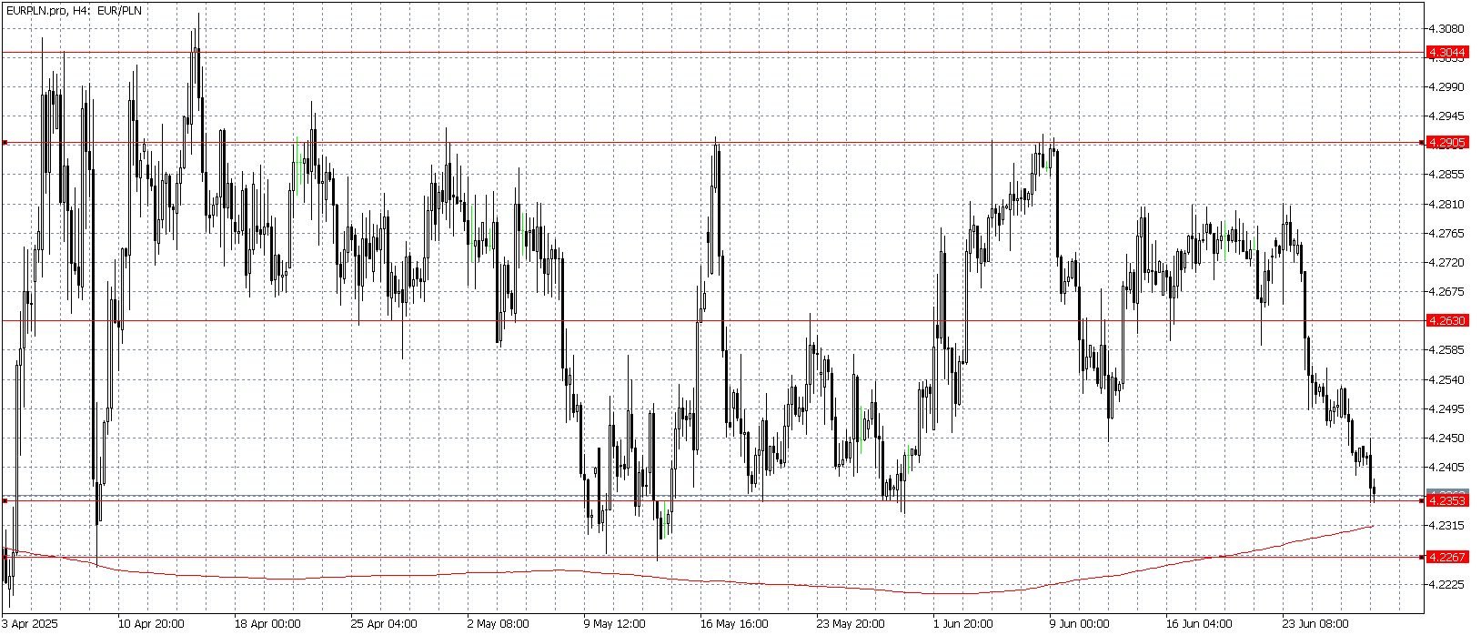Click the 3 Apr 2025 date label
This screenshot has width=1481, height=635.
point(30,624)
